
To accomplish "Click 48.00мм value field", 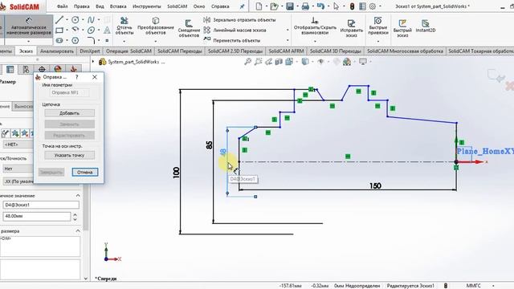I will tap(37, 216).
